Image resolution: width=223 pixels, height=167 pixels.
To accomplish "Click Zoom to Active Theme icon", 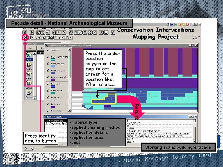I will coord(76,33).
